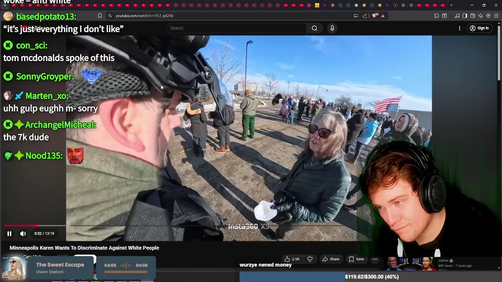Viewport: 502px width, 282px height.
Task: Pause the YouTube video
Action: point(9,233)
